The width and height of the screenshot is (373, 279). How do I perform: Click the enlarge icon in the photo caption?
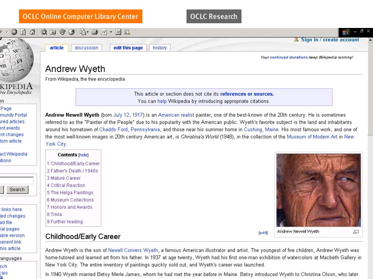coord(356,232)
